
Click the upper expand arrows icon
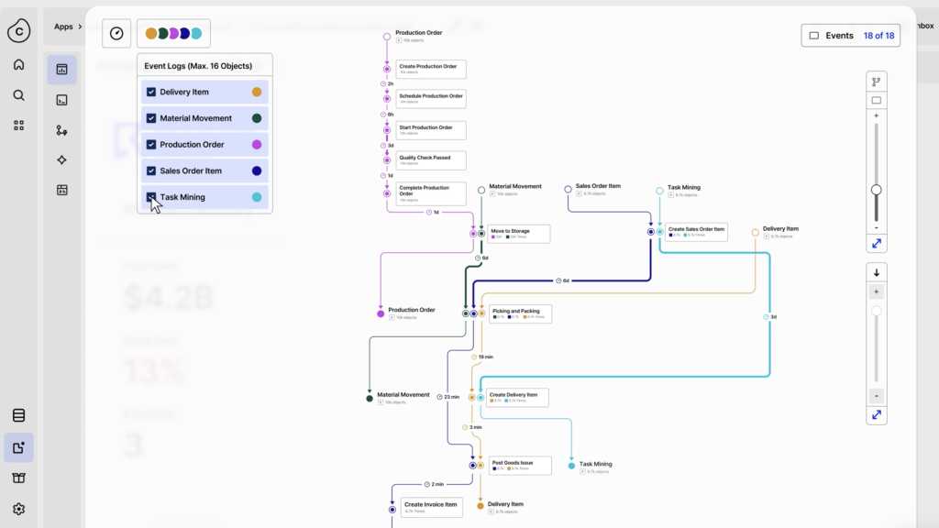coord(876,244)
